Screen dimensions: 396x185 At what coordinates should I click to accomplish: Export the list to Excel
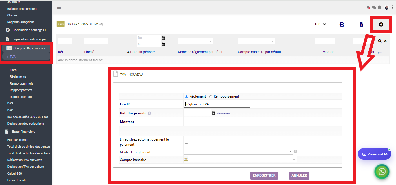[x=362, y=24]
